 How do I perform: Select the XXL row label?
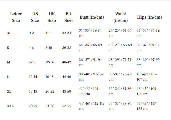click(x=10, y=106)
